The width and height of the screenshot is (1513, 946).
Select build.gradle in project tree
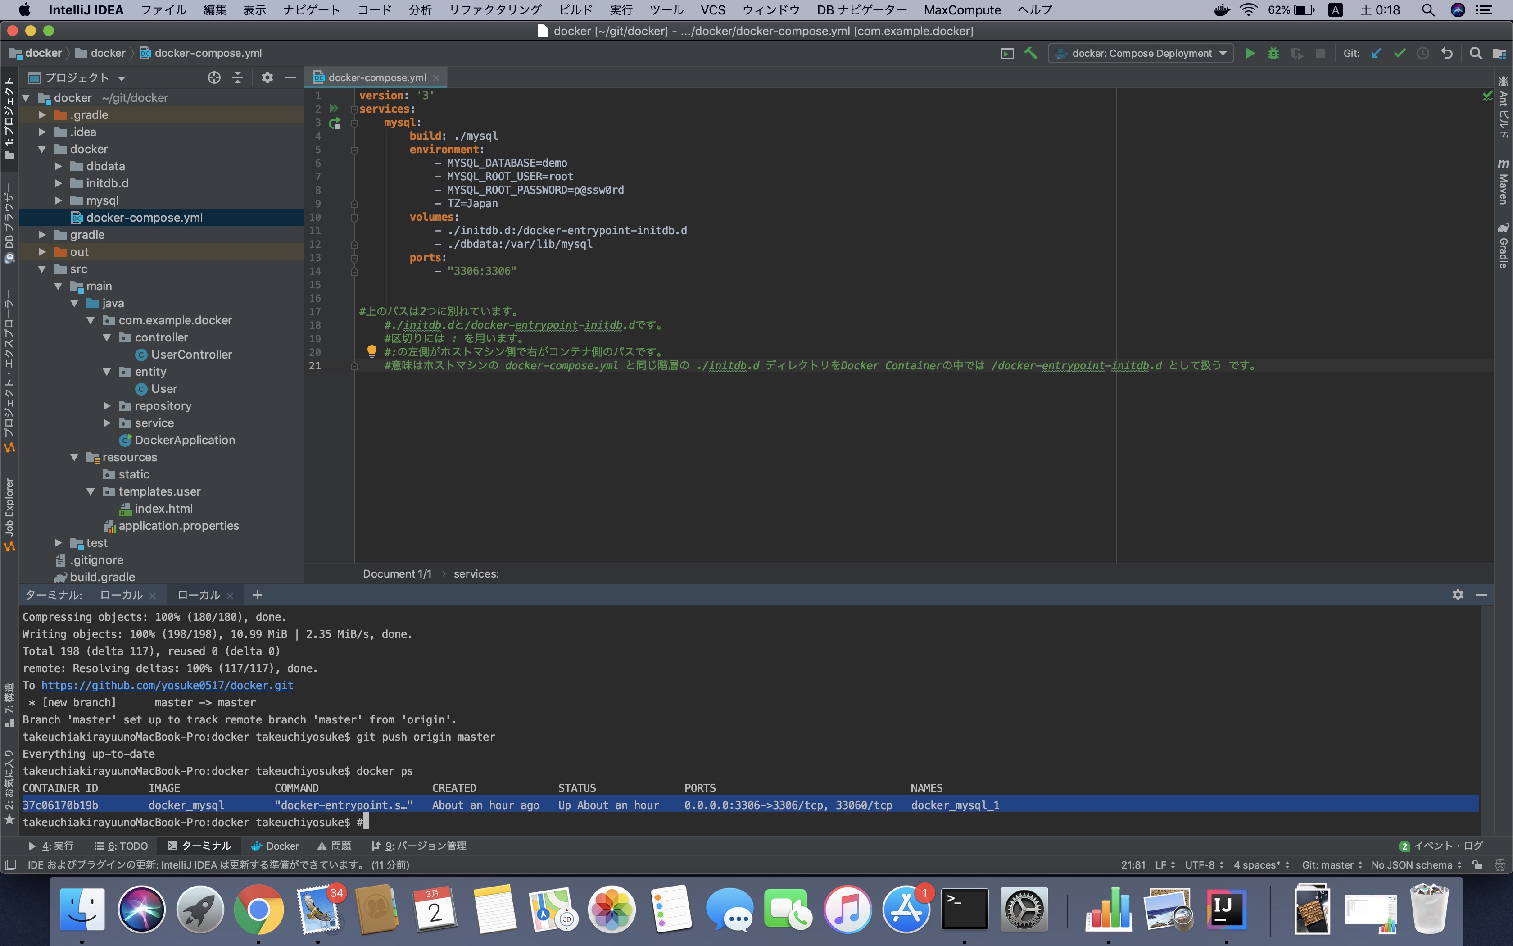103,577
